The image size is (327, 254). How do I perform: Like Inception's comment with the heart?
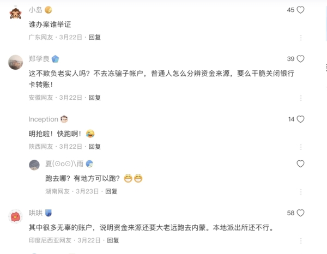[300, 119]
